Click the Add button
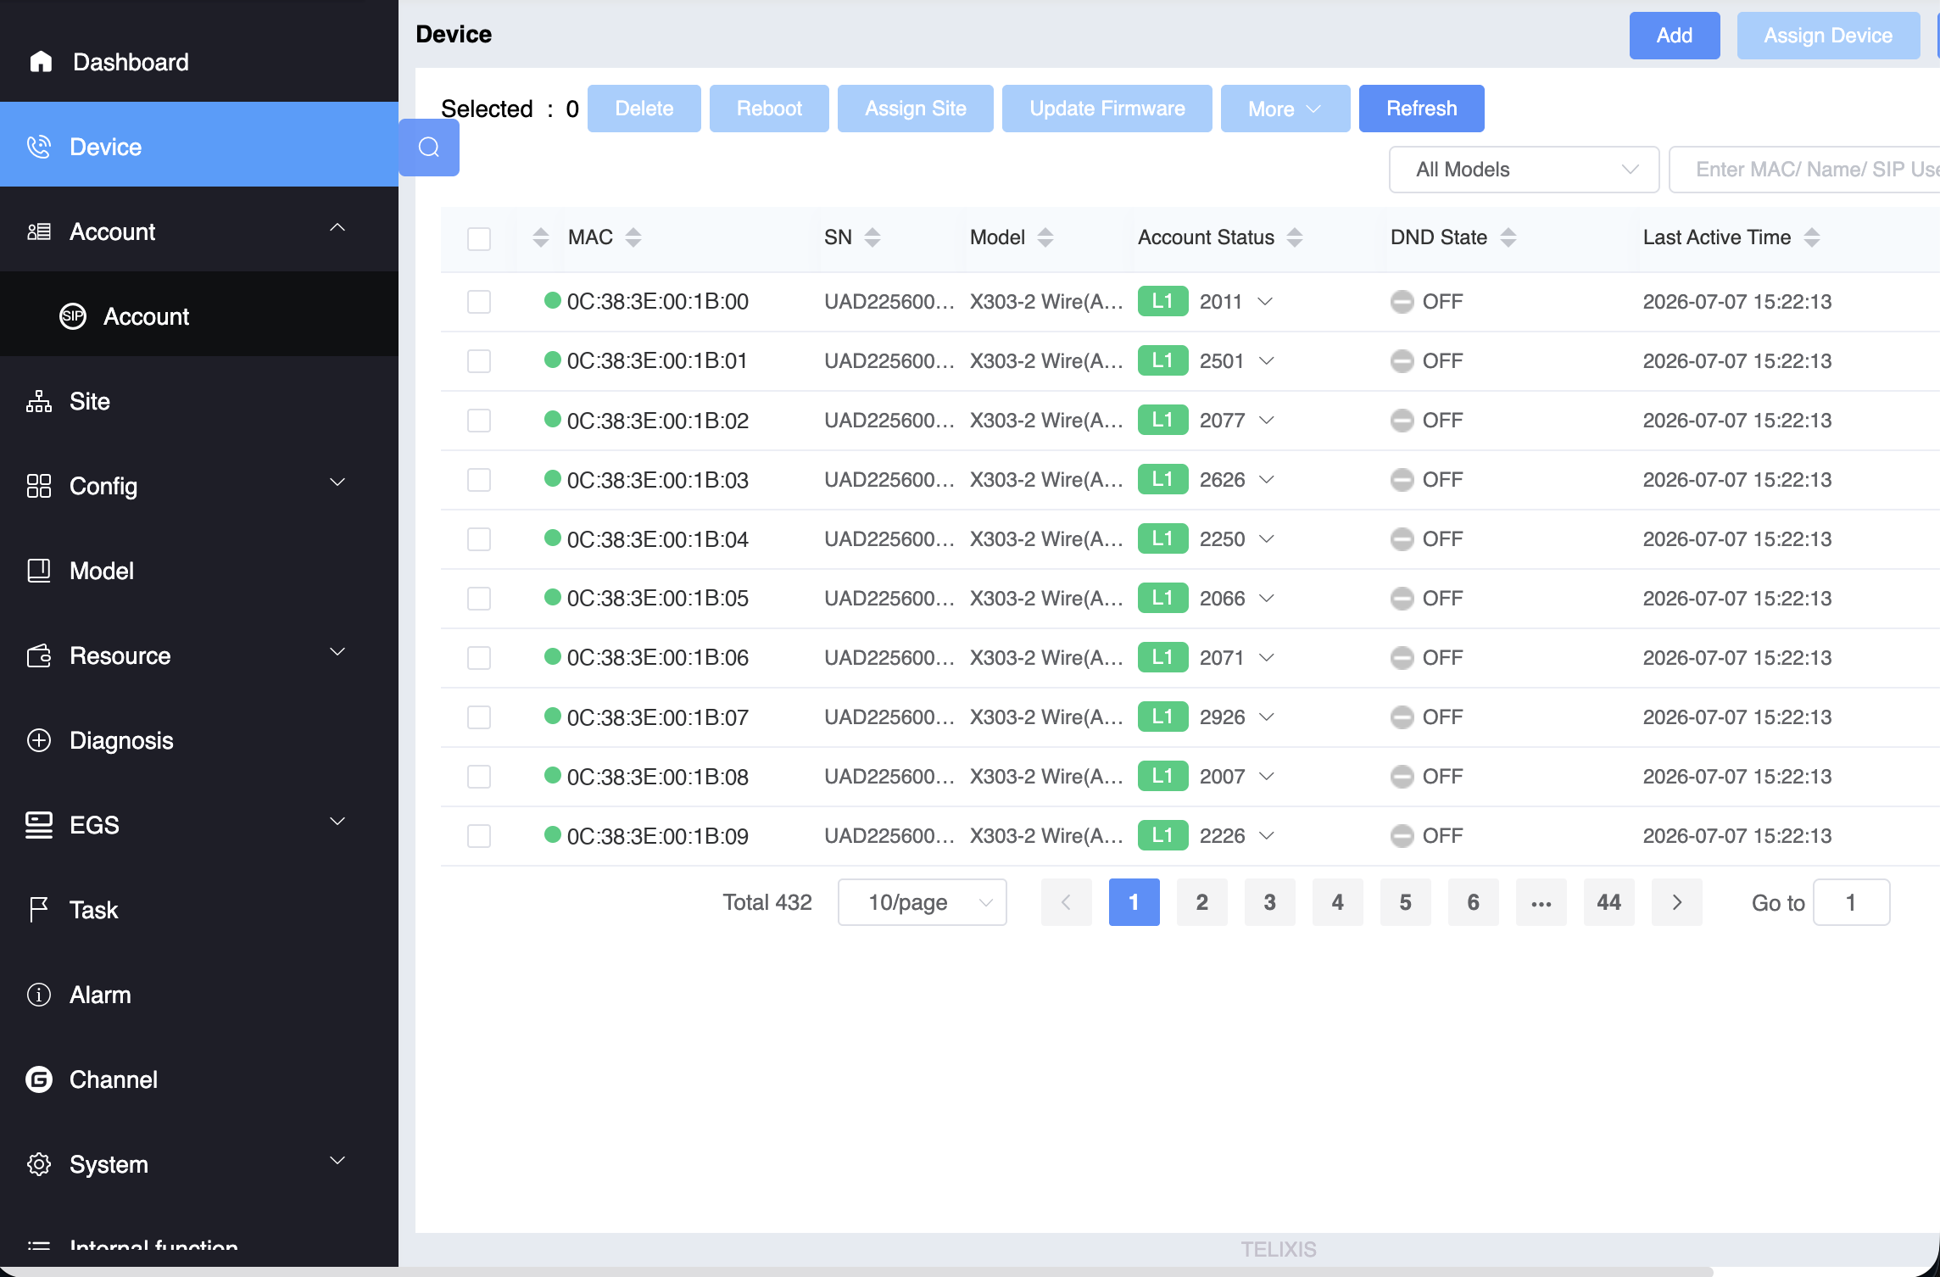Viewport: 1940px width, 1277px height. 1675,36
